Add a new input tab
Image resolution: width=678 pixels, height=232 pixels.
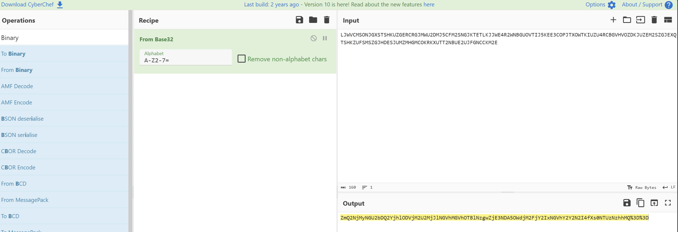coord(613,20)
